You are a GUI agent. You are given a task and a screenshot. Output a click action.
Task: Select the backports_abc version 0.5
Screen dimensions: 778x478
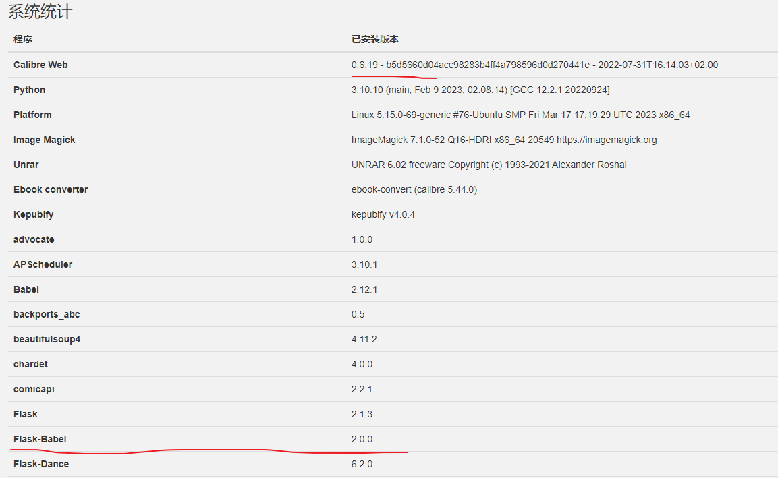tap(358, 314)
